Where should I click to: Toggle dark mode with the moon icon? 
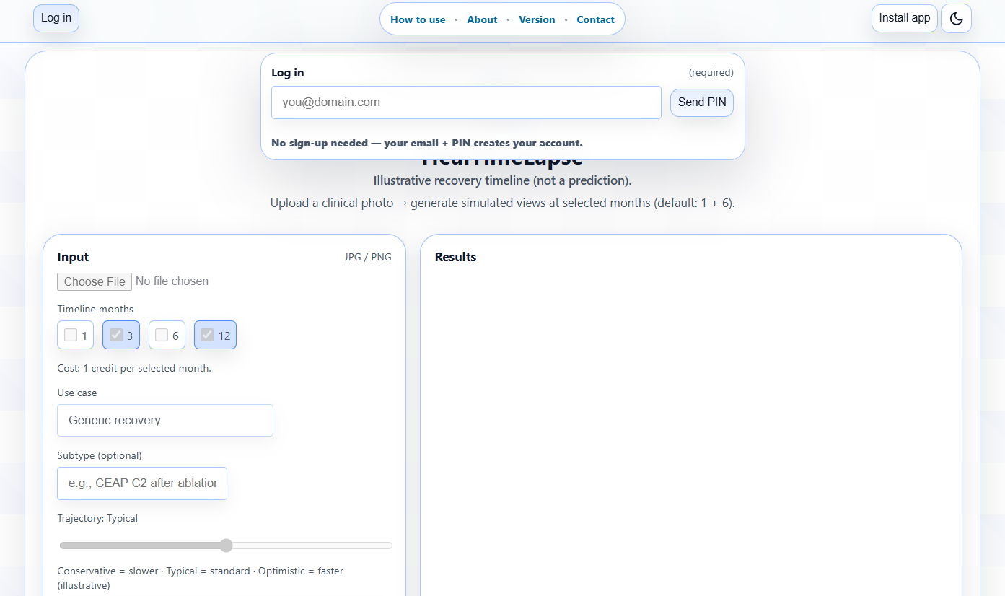point(956,18)
